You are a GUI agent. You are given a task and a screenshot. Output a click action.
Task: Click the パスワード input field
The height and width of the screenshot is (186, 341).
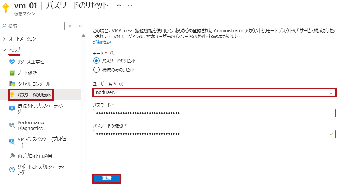[214, 113]
